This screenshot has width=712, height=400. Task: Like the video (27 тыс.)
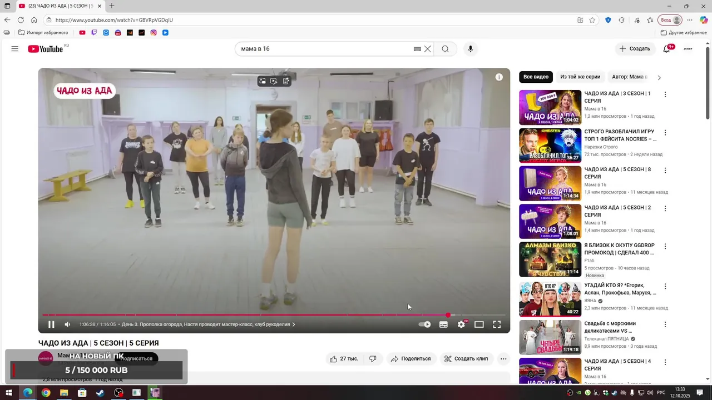coord(343,359)
